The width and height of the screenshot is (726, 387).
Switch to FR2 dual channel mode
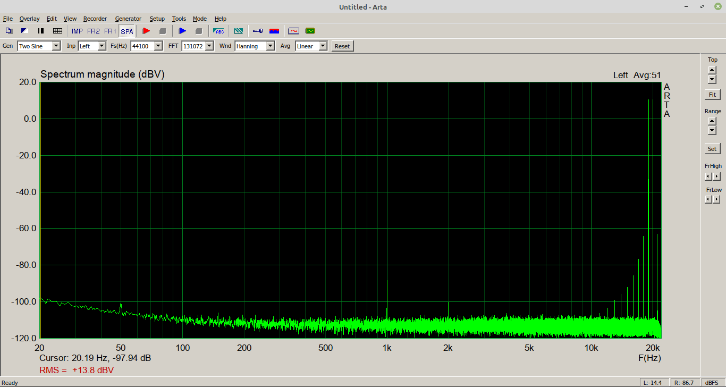[94, 31]
